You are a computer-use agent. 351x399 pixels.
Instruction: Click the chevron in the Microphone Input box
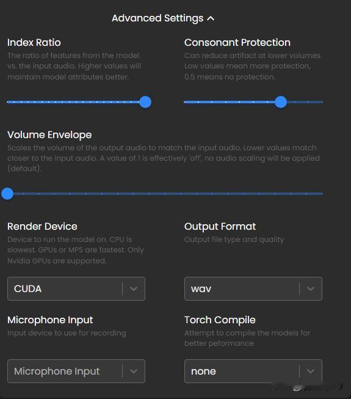[x=134, y=371]
